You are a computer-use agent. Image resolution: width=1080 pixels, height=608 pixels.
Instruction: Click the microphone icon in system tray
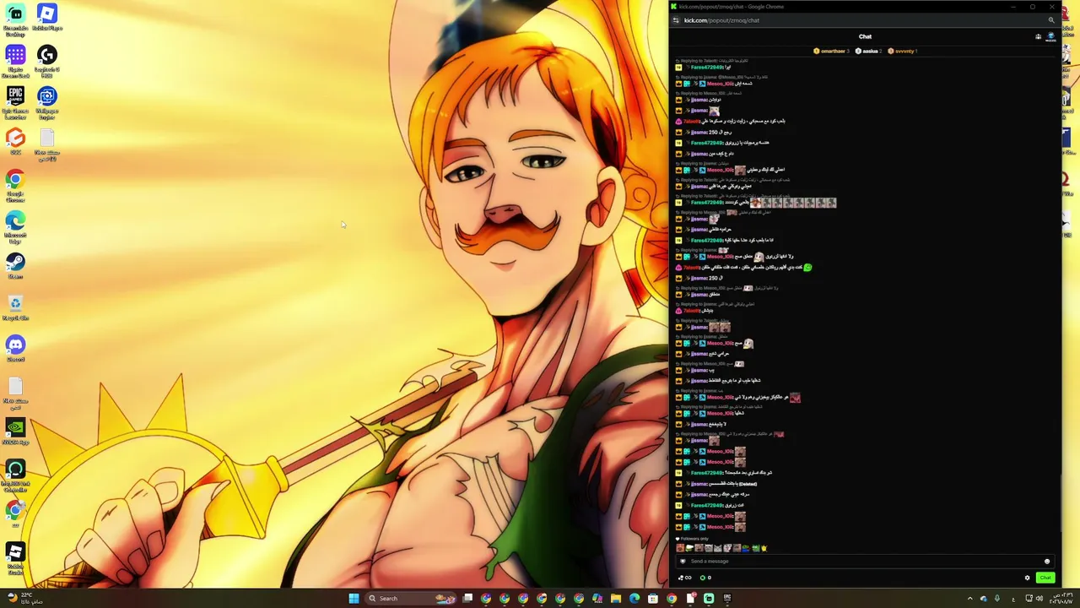[997, 599]
